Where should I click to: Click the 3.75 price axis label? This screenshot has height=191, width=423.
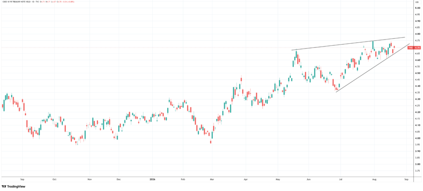pyautogui.click(x=417, y=171)
